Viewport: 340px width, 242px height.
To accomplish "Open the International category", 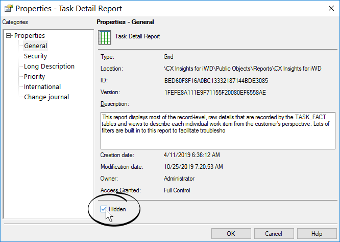I will 42,87.
